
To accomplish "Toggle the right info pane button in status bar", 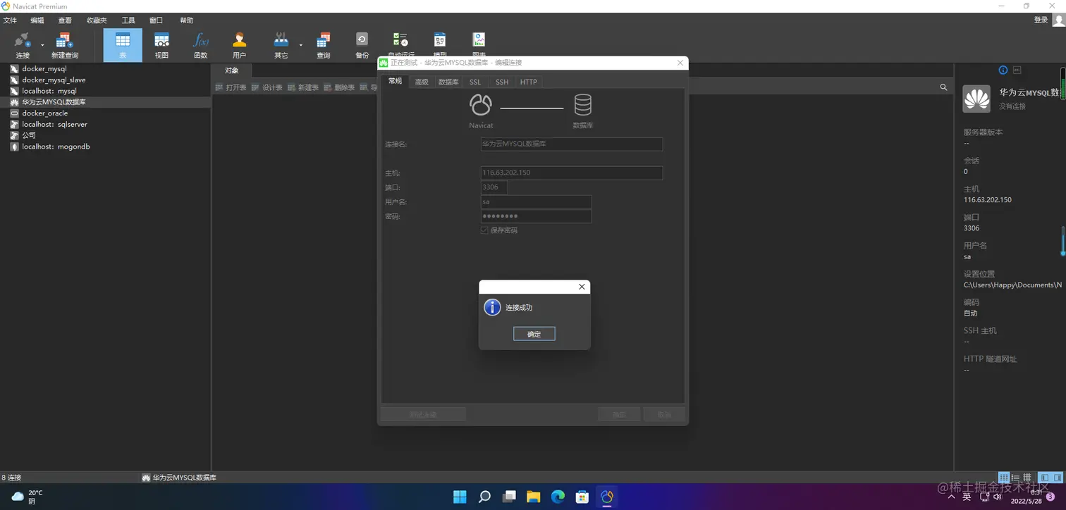I will (x=1057, y=478).
